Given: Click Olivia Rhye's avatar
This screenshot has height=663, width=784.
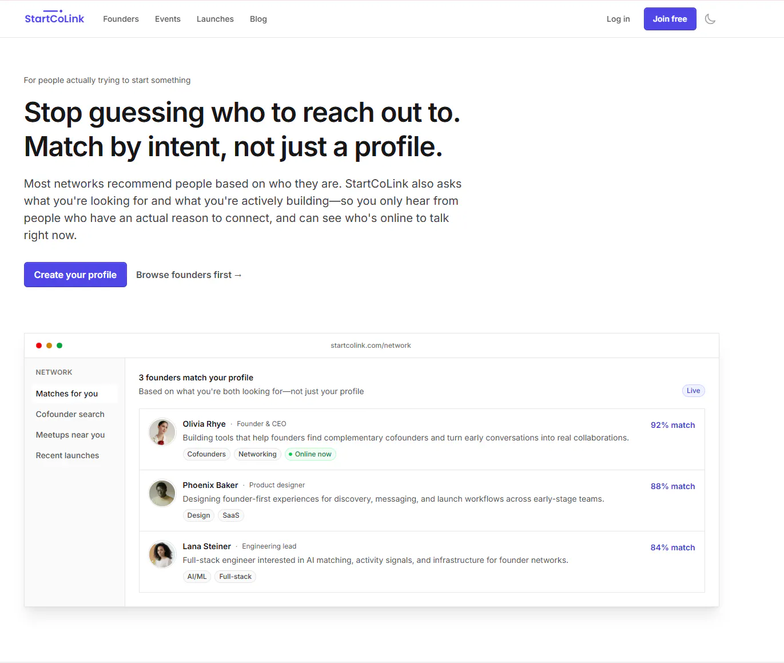Looking at the screenshot, I should click(x=162, y=432).
